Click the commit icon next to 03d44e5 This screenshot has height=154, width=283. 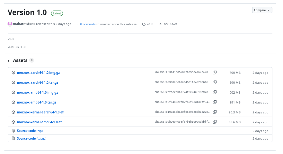160,24
